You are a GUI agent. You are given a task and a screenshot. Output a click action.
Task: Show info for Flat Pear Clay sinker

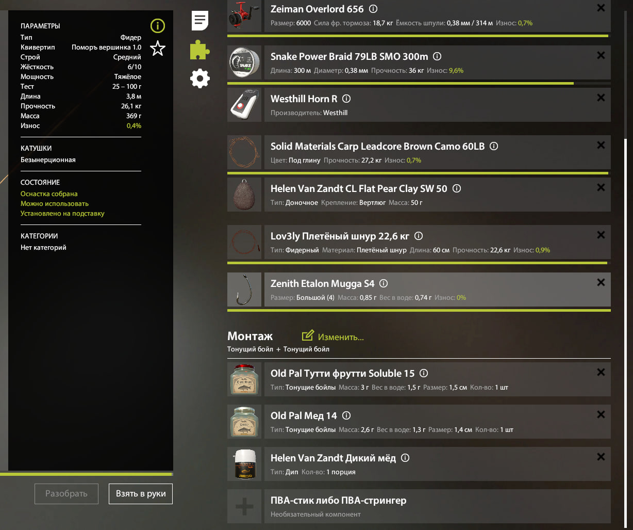(456, 188)
